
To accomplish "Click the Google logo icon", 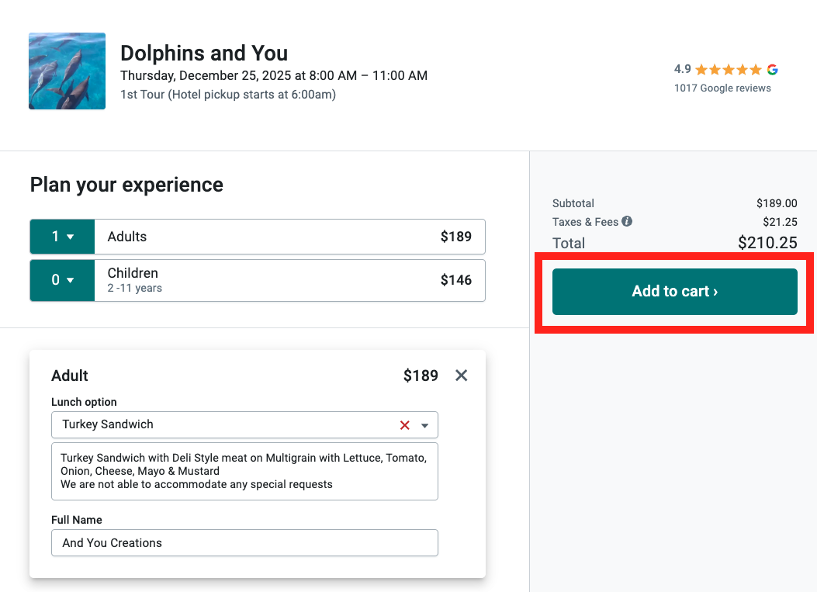I will tap(772, 68).
